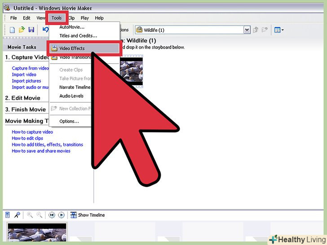Image resolution: width=327 pixels, height=245 pixels.
Task: Click the Rewind Storyboard button
Action: tap(52, 215)
